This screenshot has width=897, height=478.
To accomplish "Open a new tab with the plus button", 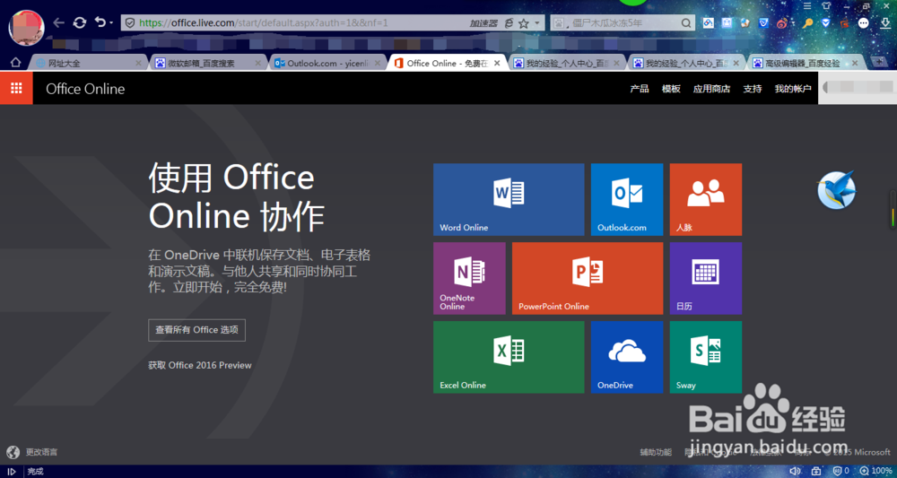I will [878, 62].
